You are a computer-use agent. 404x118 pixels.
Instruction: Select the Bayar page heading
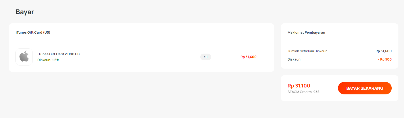click(x=25, y=12)
